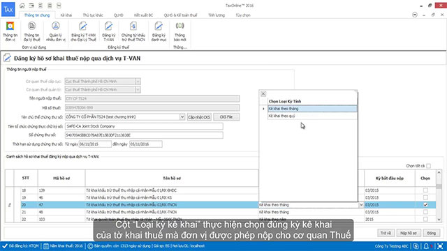Expand Cơ quan thuế cấp cục dropdown
The height and width of the screenshot is (251, 447).
138,82
